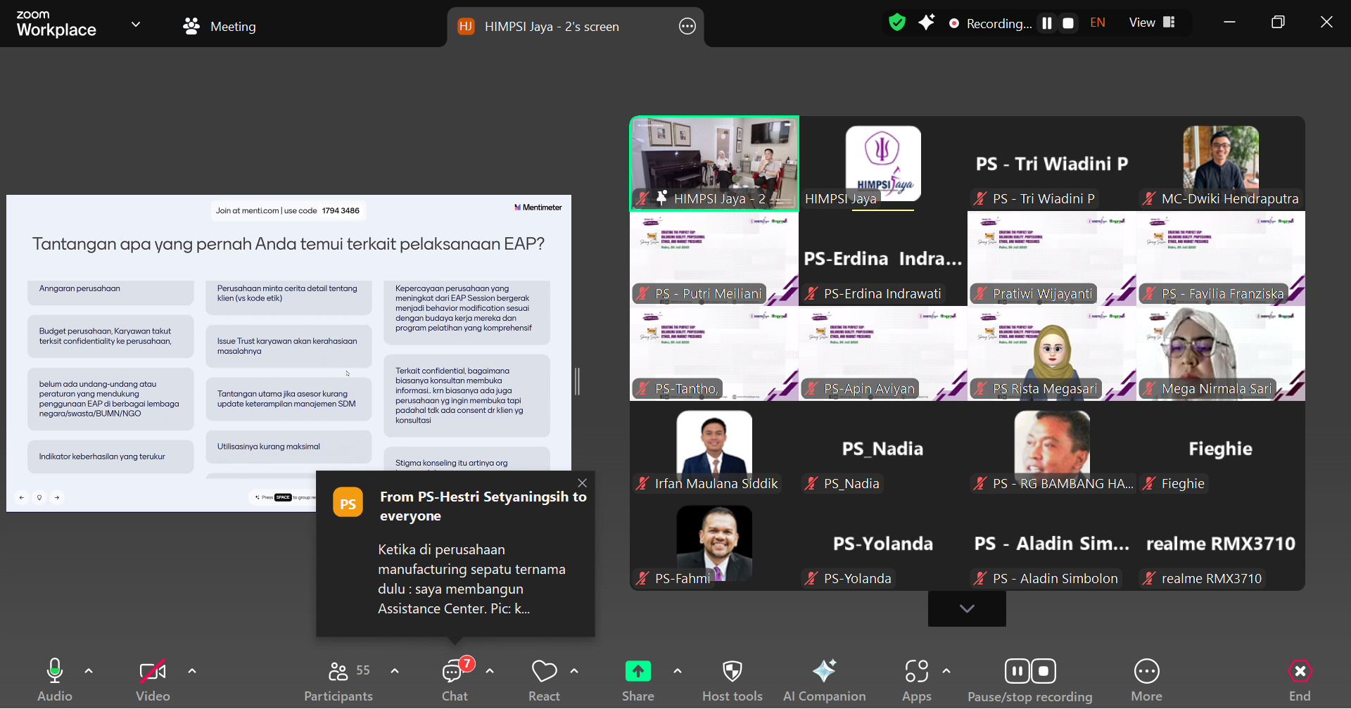Click PS-Erdina Indrawati muted mic icon
Screen dimensions: 1351x709
[812, 294]
